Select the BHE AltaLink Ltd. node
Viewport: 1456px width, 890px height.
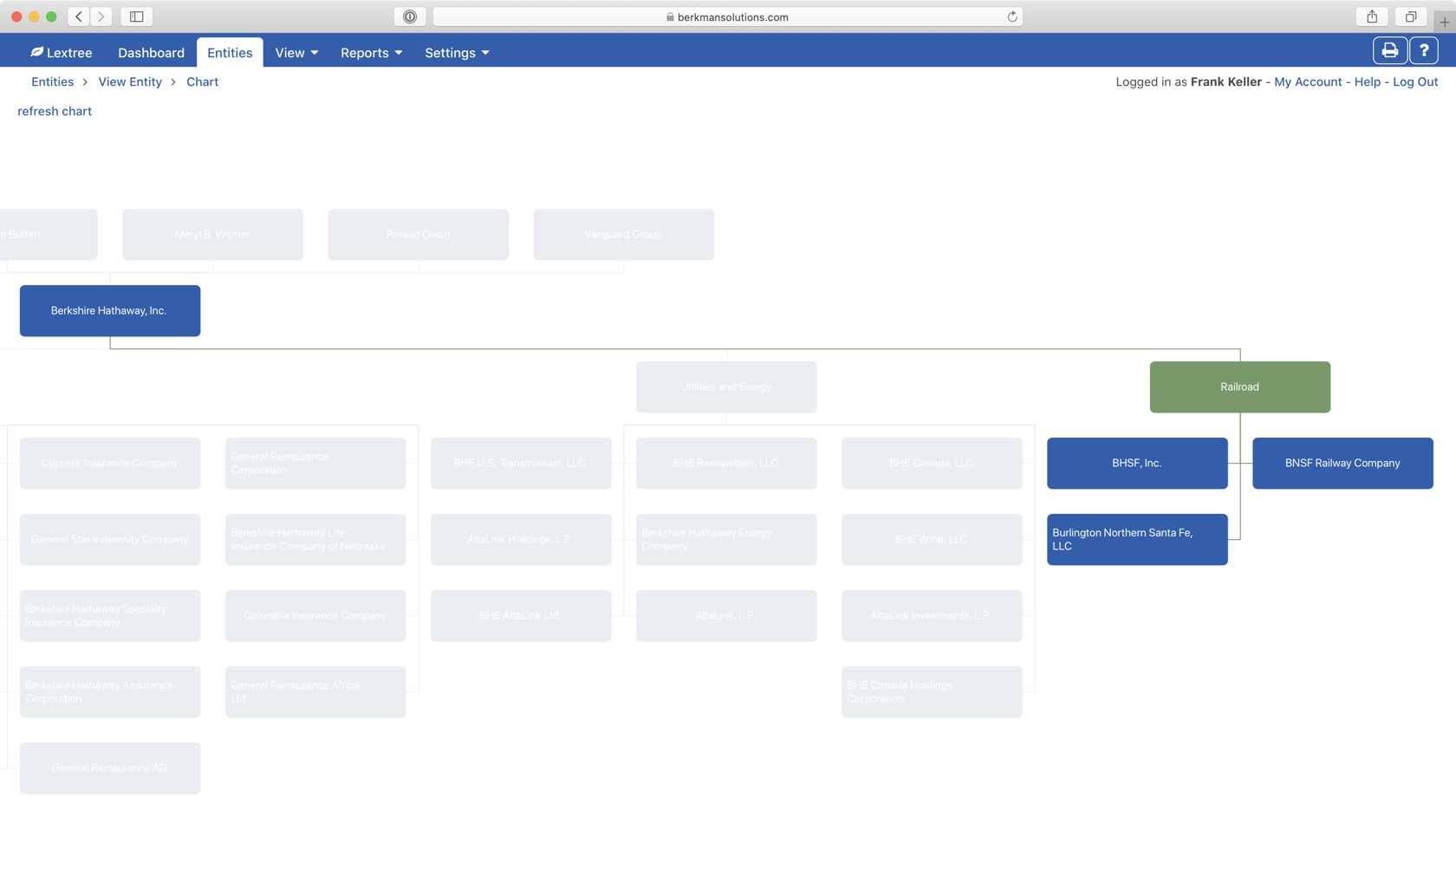pos(521,615)
